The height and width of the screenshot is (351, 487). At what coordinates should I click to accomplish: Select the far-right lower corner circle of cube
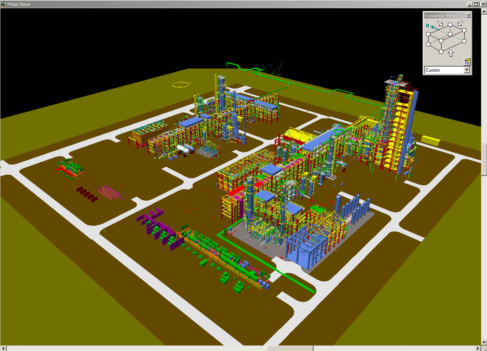coord(464,41)
